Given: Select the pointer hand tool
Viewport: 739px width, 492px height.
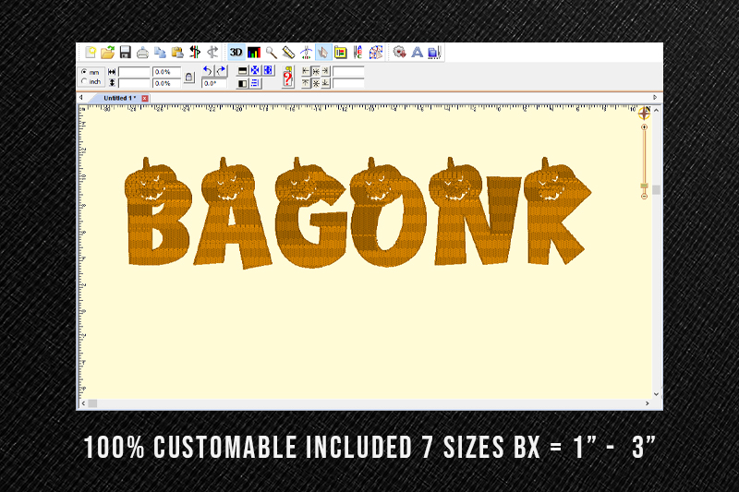Looking at the screenshot, I should pos(323,53).
